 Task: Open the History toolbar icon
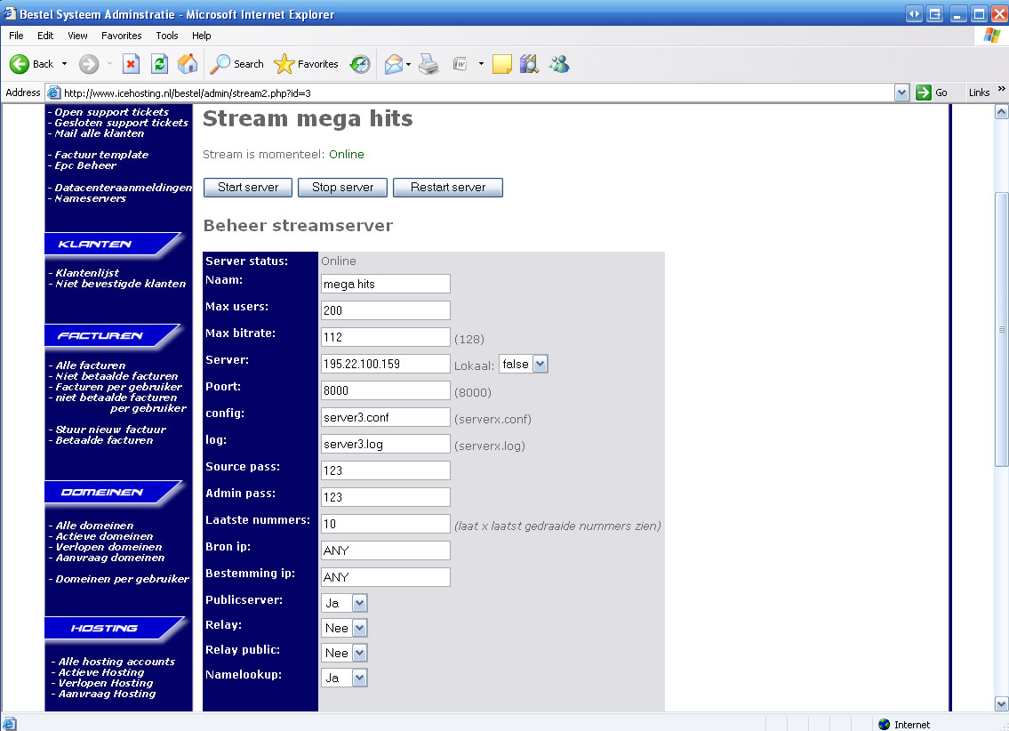360,64
